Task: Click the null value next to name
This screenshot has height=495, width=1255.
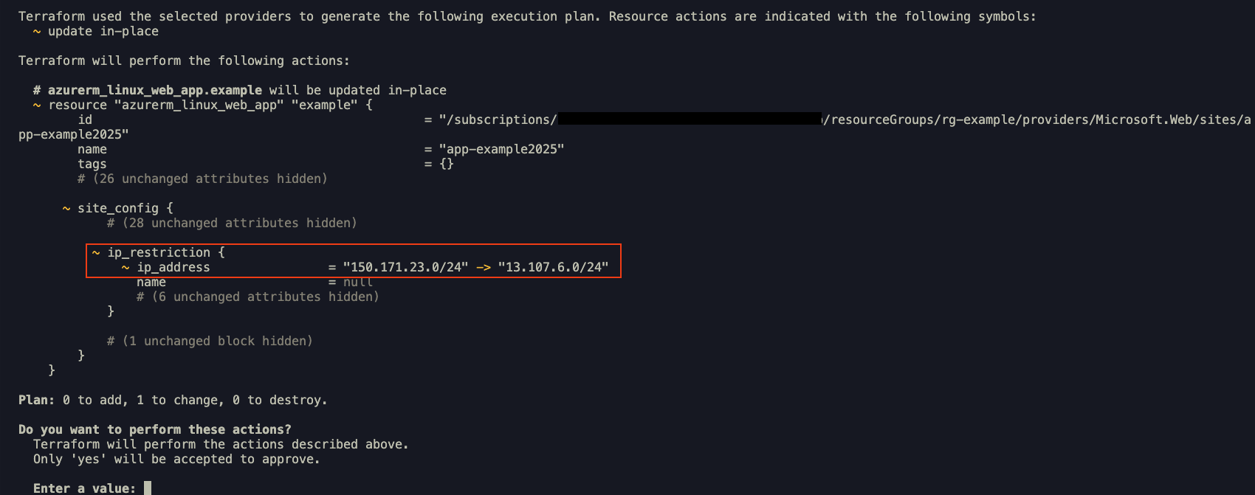Action: coord(358,282)
